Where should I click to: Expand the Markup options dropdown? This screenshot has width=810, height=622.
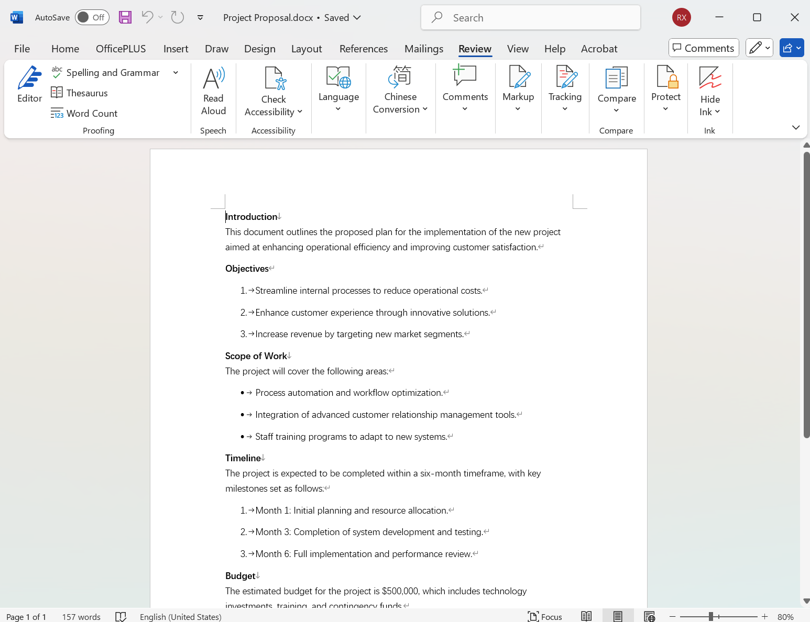tap(518, 108)
